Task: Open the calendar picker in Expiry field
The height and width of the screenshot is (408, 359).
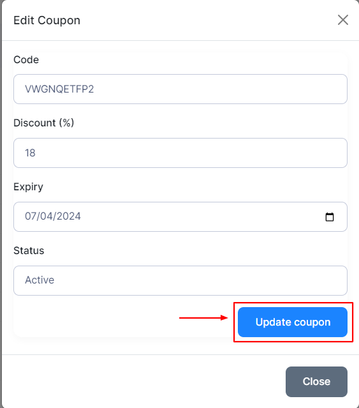Action: (330, 216)
